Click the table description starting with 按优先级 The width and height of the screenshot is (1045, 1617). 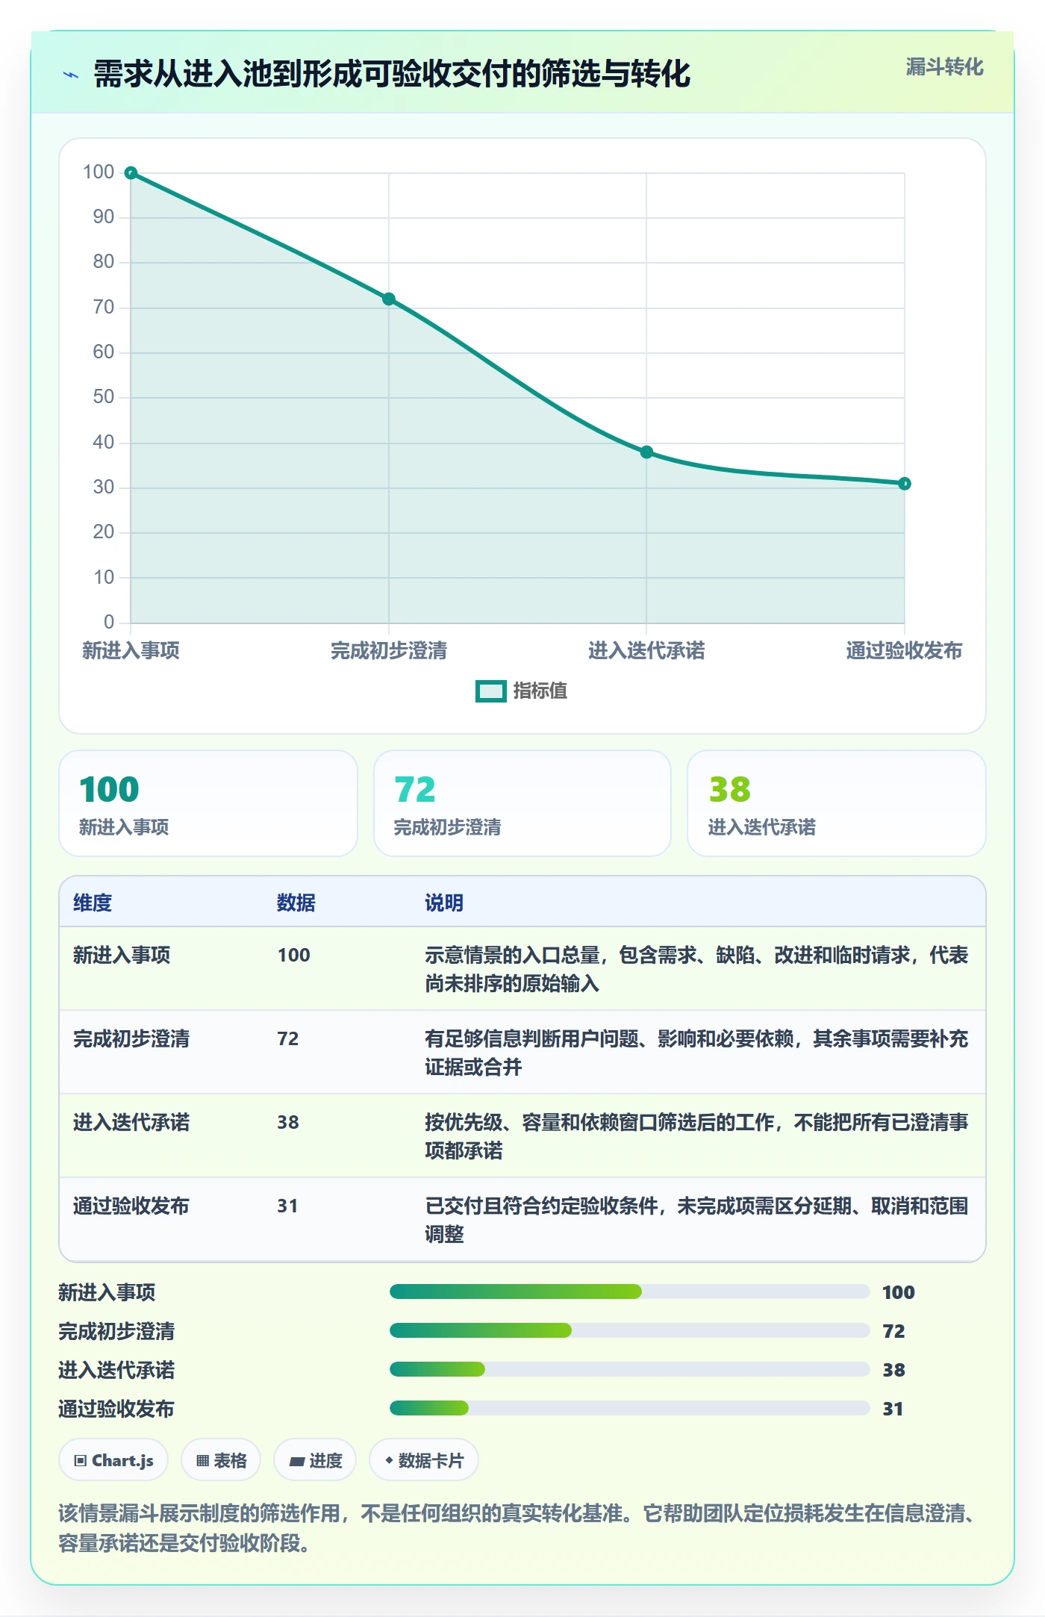point(696,1136)
